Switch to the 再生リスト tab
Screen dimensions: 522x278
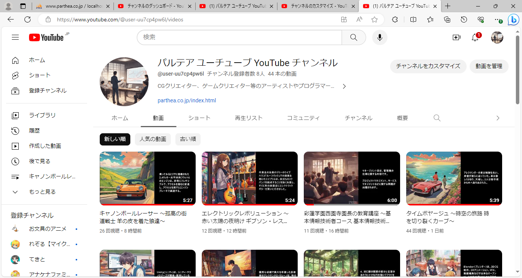[x=249, y=118]
